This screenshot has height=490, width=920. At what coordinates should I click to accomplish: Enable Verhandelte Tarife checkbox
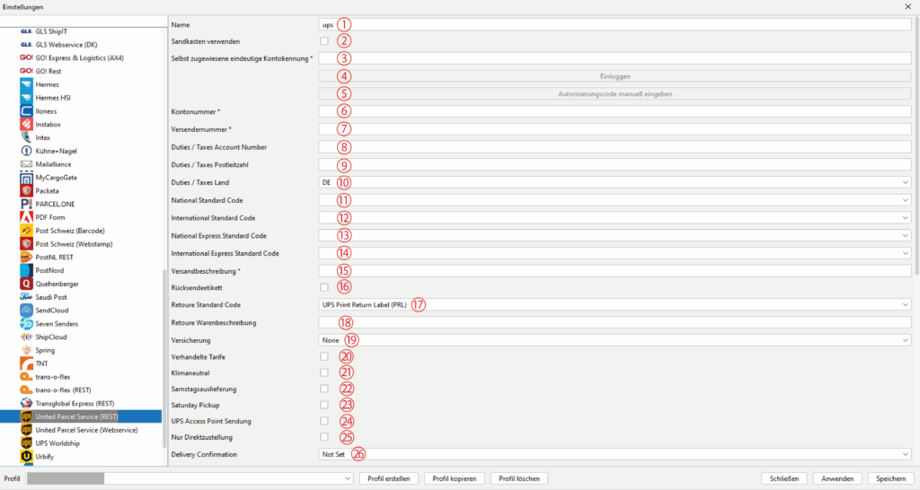323,356
